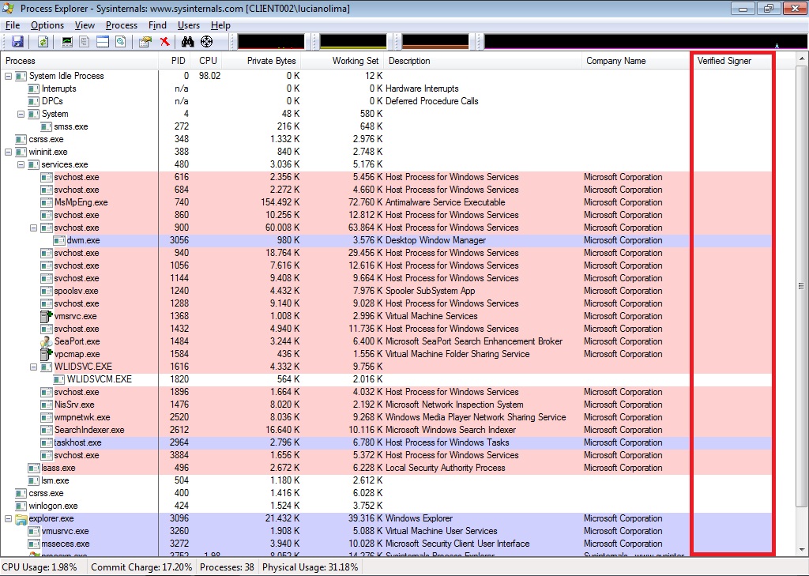Click the vmsrvc.exe process icon

coord(47,316)
